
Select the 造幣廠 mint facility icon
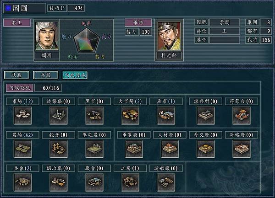(59, 116)
